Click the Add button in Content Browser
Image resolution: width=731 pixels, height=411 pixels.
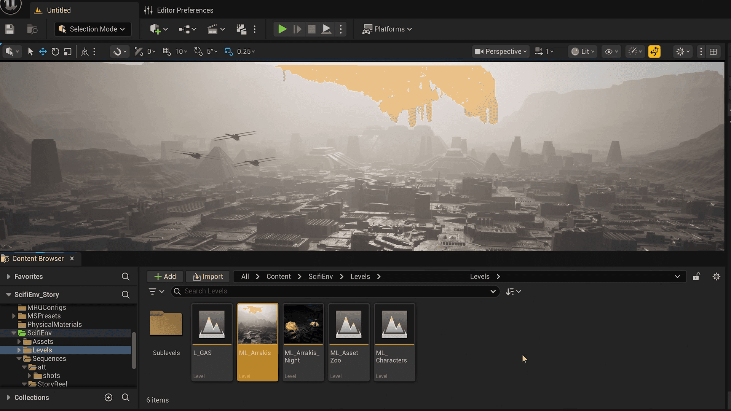click(165, 277)
